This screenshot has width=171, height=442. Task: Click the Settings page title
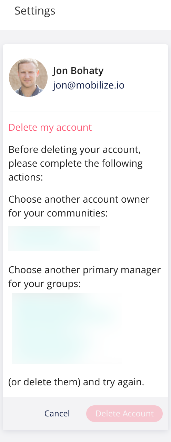[x=35, y=11]
